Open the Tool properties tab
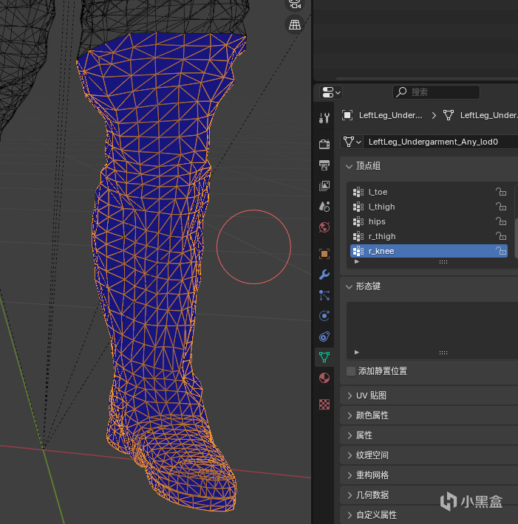The width and height of the screenshot is (518, 524). point(324,118)
